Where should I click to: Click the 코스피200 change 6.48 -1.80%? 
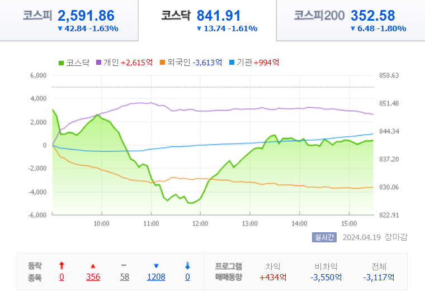[379, 28]
